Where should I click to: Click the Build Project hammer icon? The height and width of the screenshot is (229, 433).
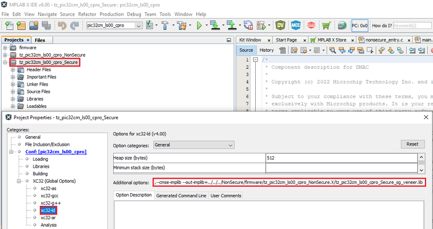click(x=165, y=25)
